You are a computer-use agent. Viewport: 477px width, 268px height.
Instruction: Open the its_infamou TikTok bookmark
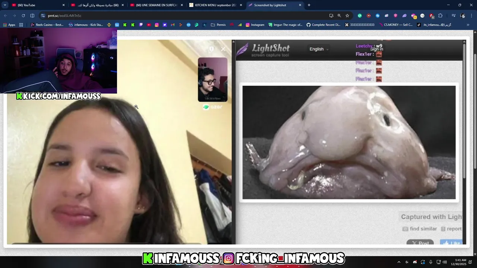[x=434, y=25]
